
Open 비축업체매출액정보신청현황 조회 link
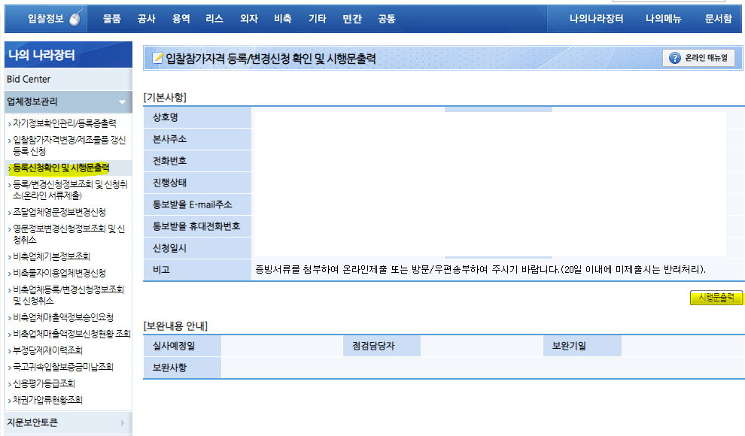coord(71,334)
